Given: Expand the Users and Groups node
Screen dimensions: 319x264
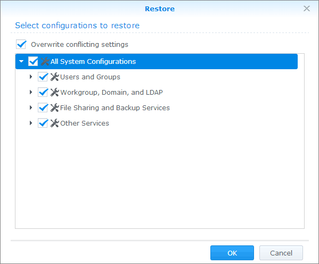Looking at the screenshot, I should click(x=31, y=77).
